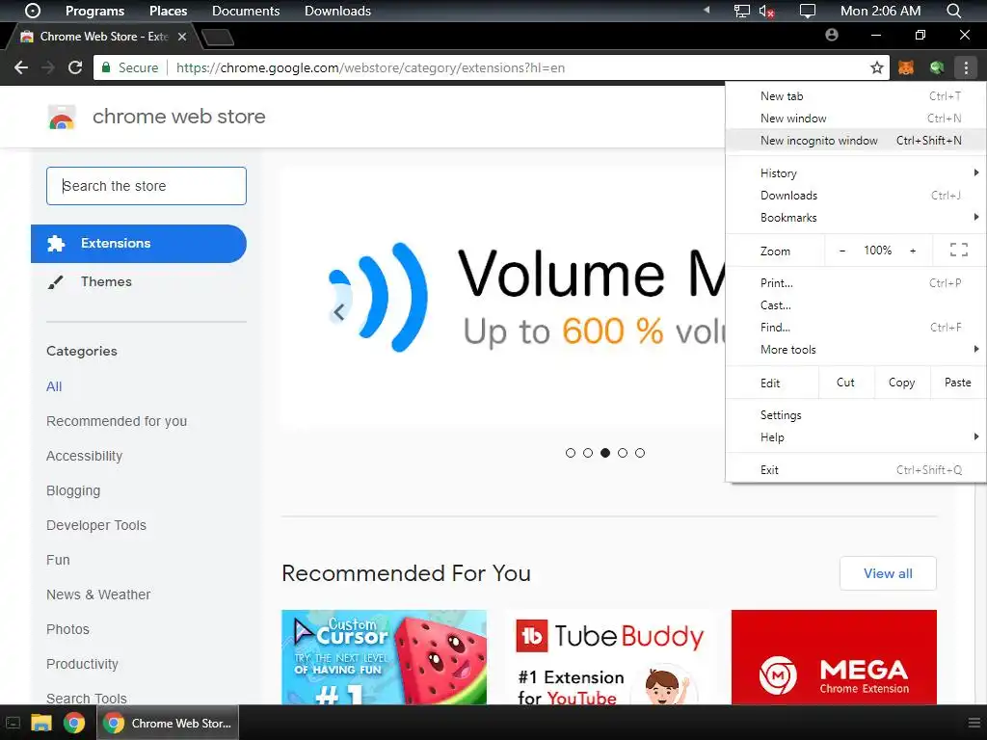Open a new tab with tab strip button

[x=218, y=38]
